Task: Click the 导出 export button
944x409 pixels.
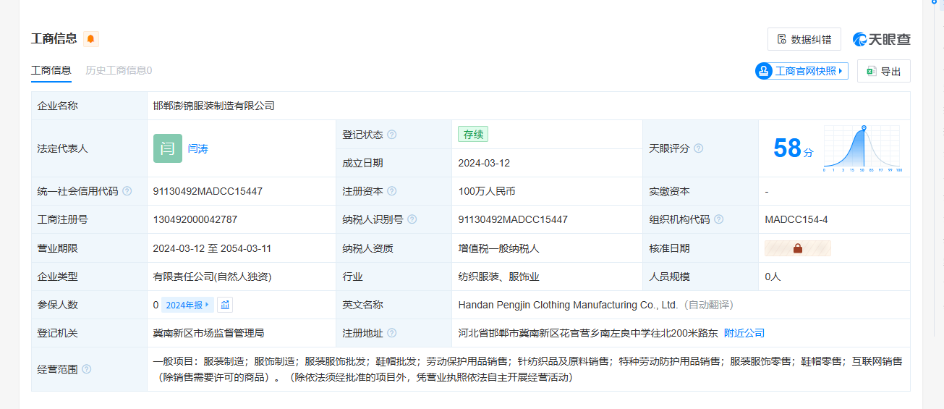Action: click(883, 71)
